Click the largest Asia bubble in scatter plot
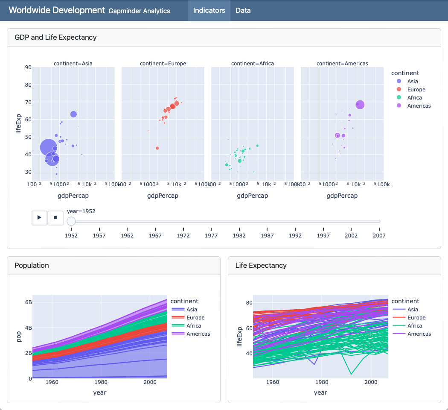The height and width of the screenshot is (410, 448). [48, 147]
